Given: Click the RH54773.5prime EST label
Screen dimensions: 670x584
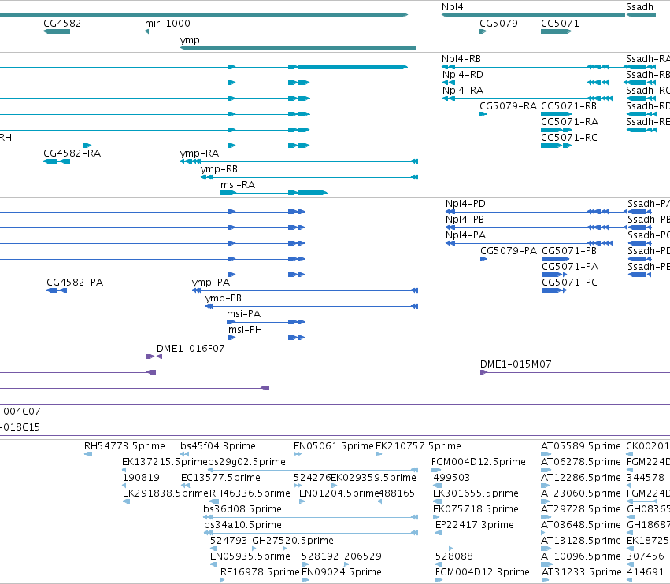Looking at the screenshot, I should click(x=124, y=446).
